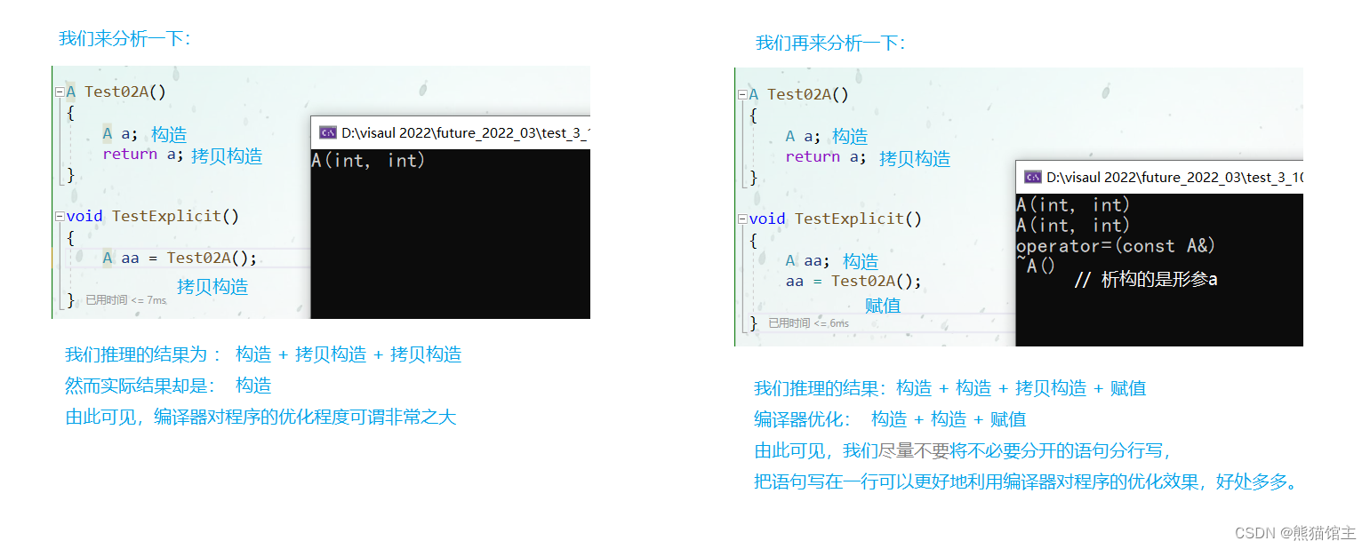1370x549 pixels.
Task: Click the heading '我们来分析一下:'
Action: coord(124,38)
